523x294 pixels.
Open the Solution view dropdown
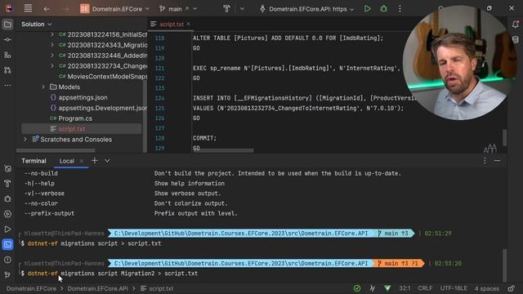(x=36, y=24)
